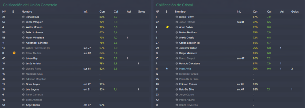Sort Unión Comercio table by Con column
The image size is (305, 108).
[102, 12]
